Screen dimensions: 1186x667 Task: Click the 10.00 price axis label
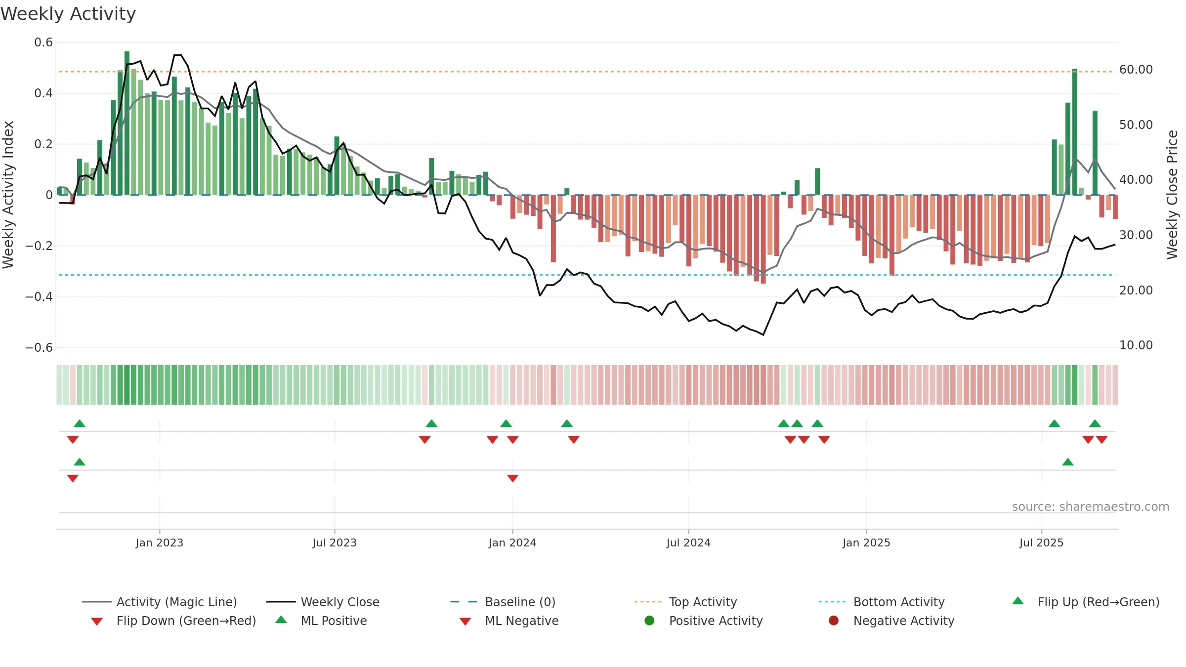[x=1136, y=345]
